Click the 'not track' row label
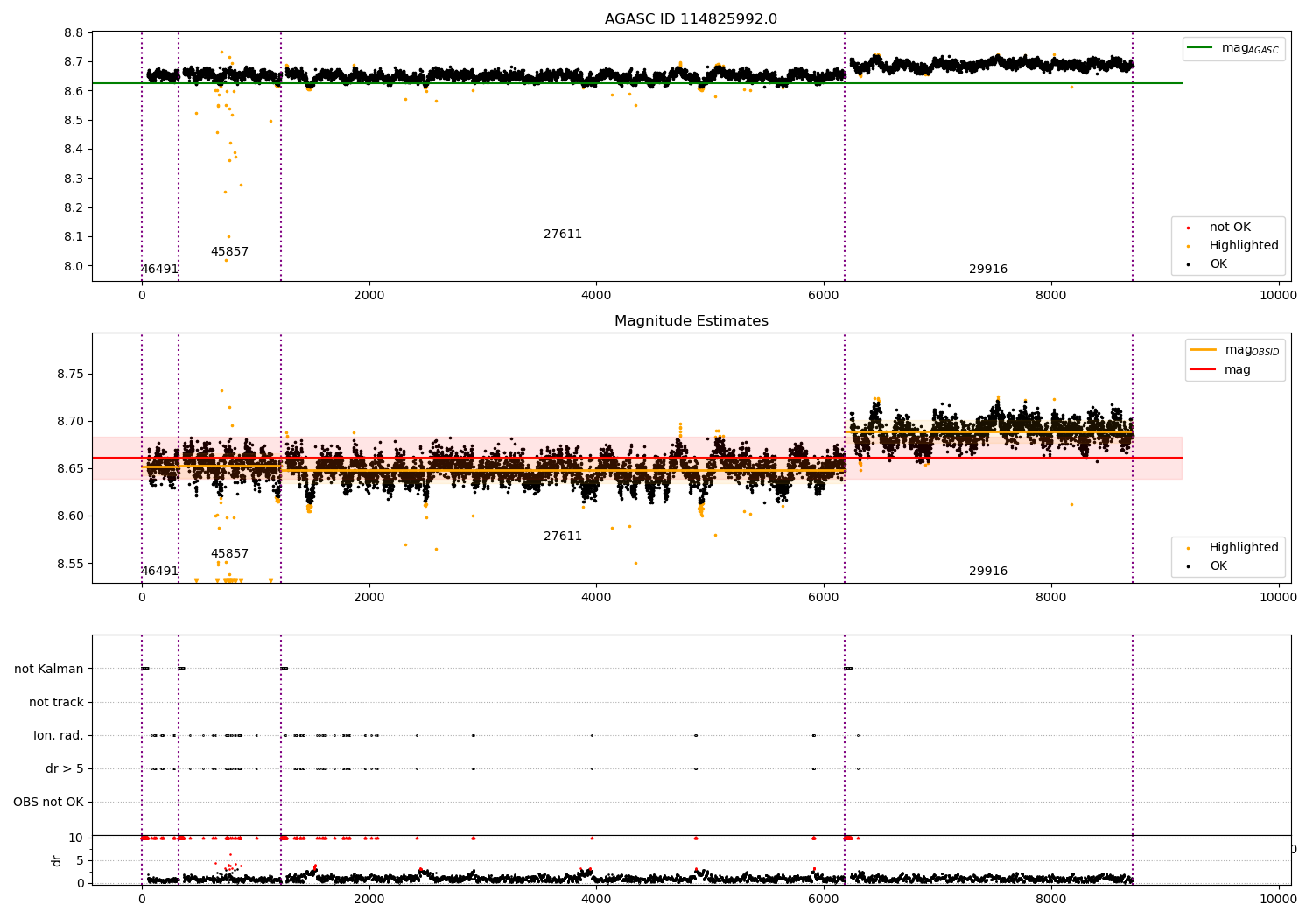 click(x=56, y=702)
